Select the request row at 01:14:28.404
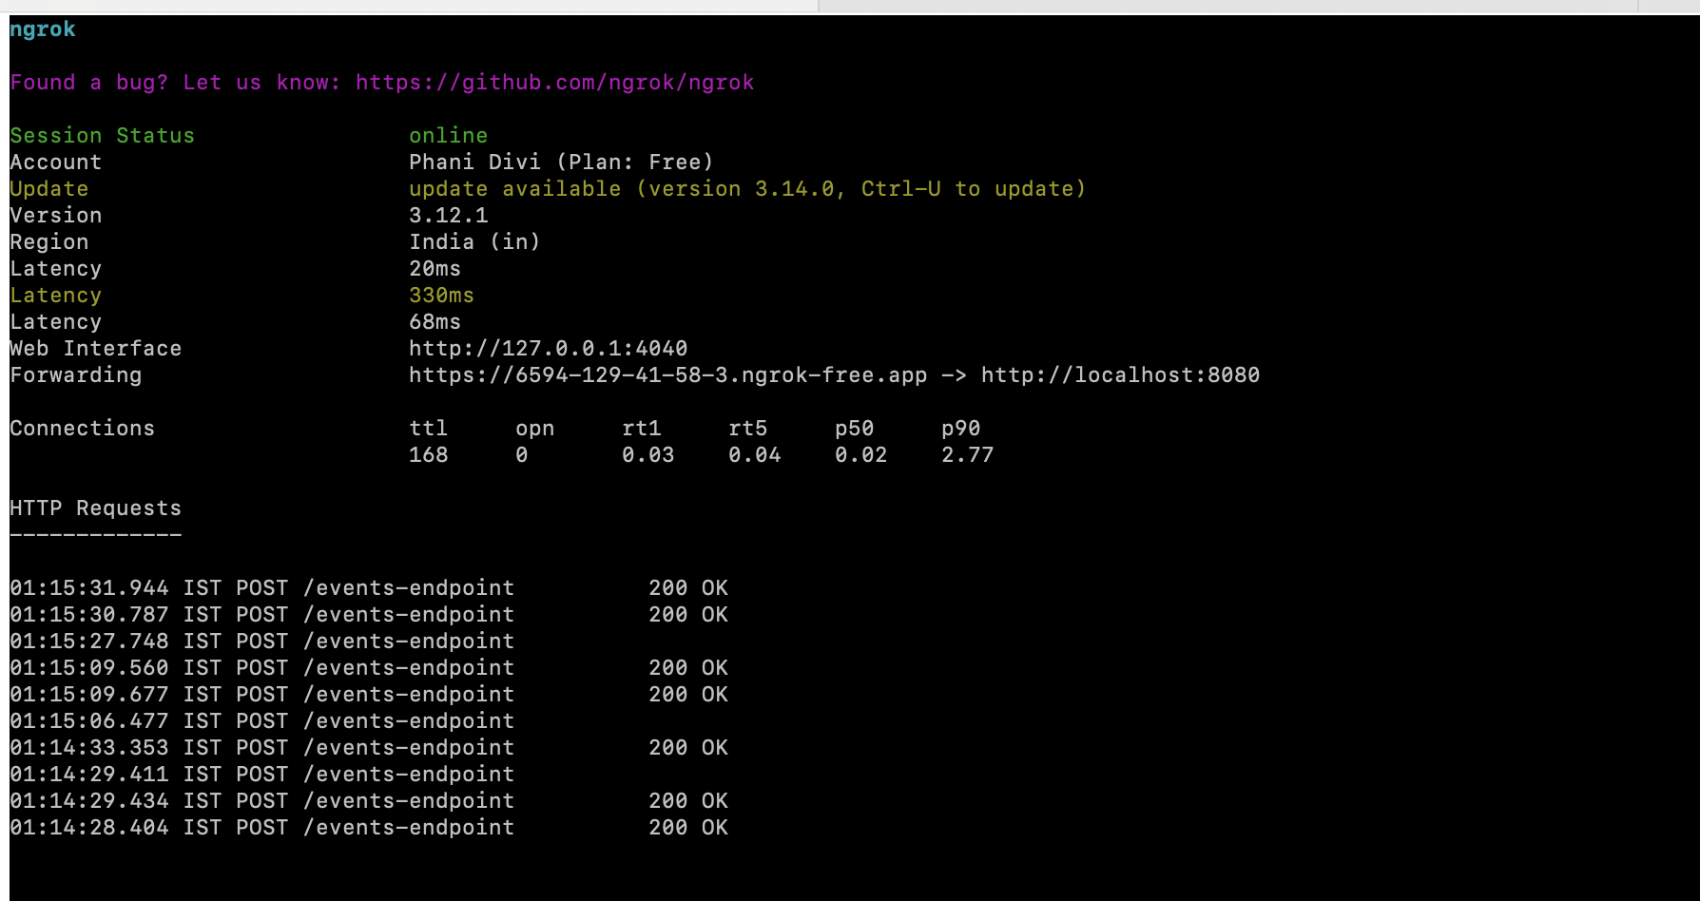 pyautogui.click(x=369, y=828)
